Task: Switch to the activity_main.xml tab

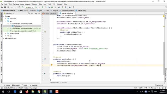Action: [x=50, y=13]
